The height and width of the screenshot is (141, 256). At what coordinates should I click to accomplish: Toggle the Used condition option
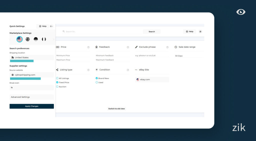tap(97, 82)
